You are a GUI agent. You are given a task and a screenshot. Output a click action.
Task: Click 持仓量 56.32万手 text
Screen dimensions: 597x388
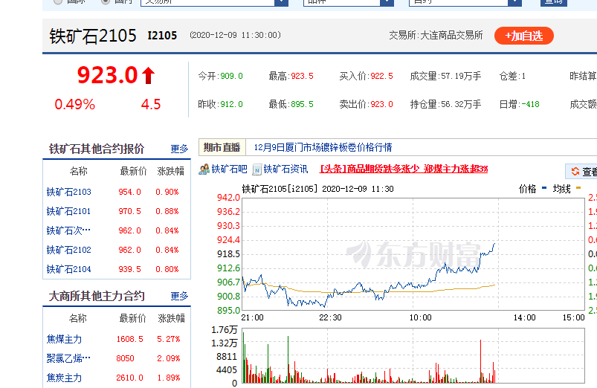[x=445, y=104]
